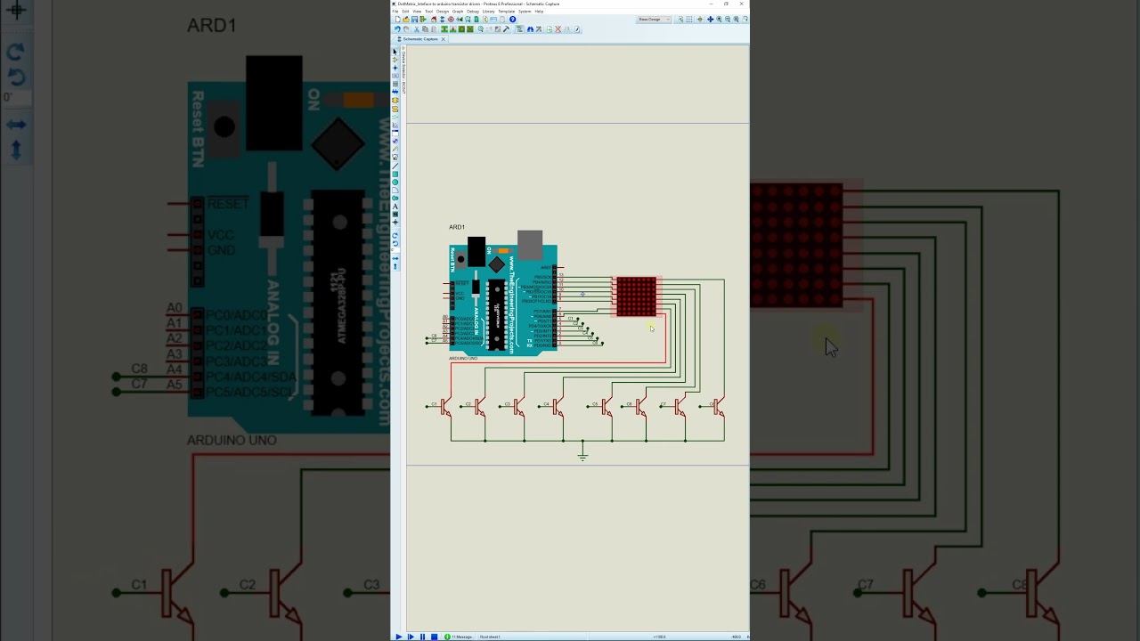Viewport: 1140px width, 641px height.
Task: Open a project with the folder icon
Action: (x=406, y=19)
